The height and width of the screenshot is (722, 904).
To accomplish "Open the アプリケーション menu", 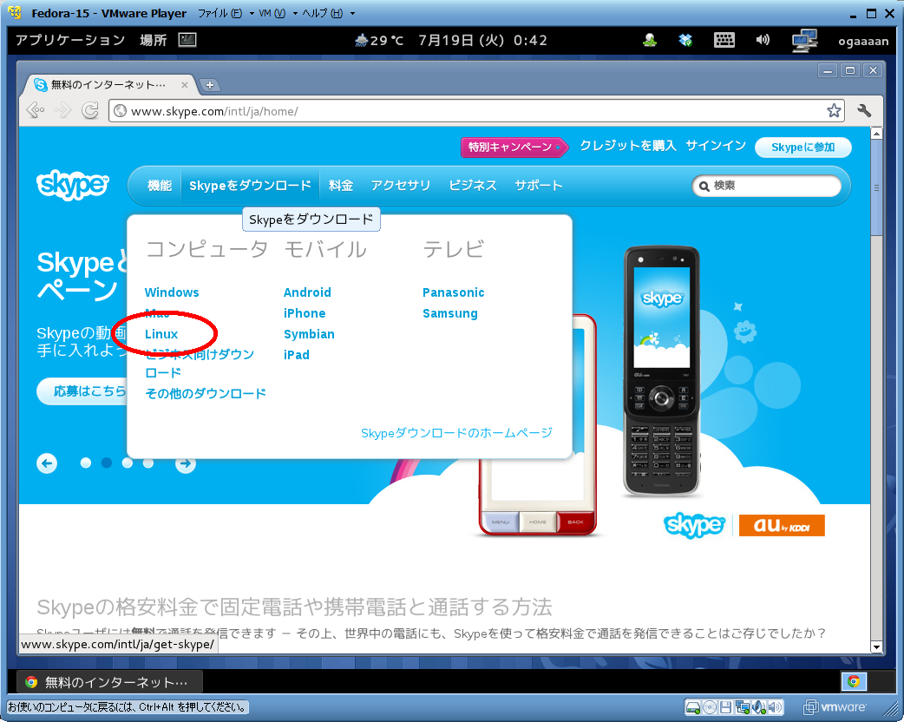I will 69,40.
